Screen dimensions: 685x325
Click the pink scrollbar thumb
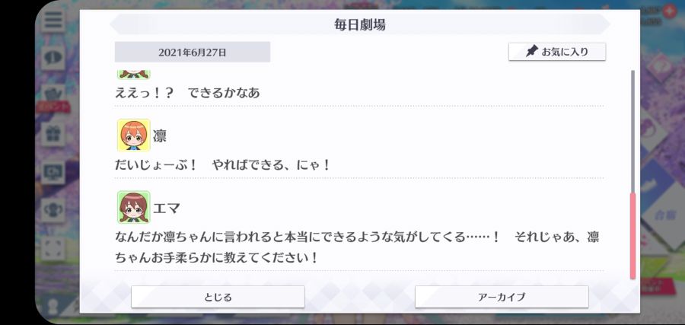[632, 235]
